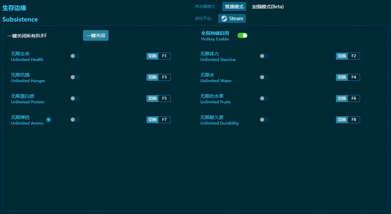
Task: Select 加强模式(Beta) enhanced mode tab
Action: [268, 7]
